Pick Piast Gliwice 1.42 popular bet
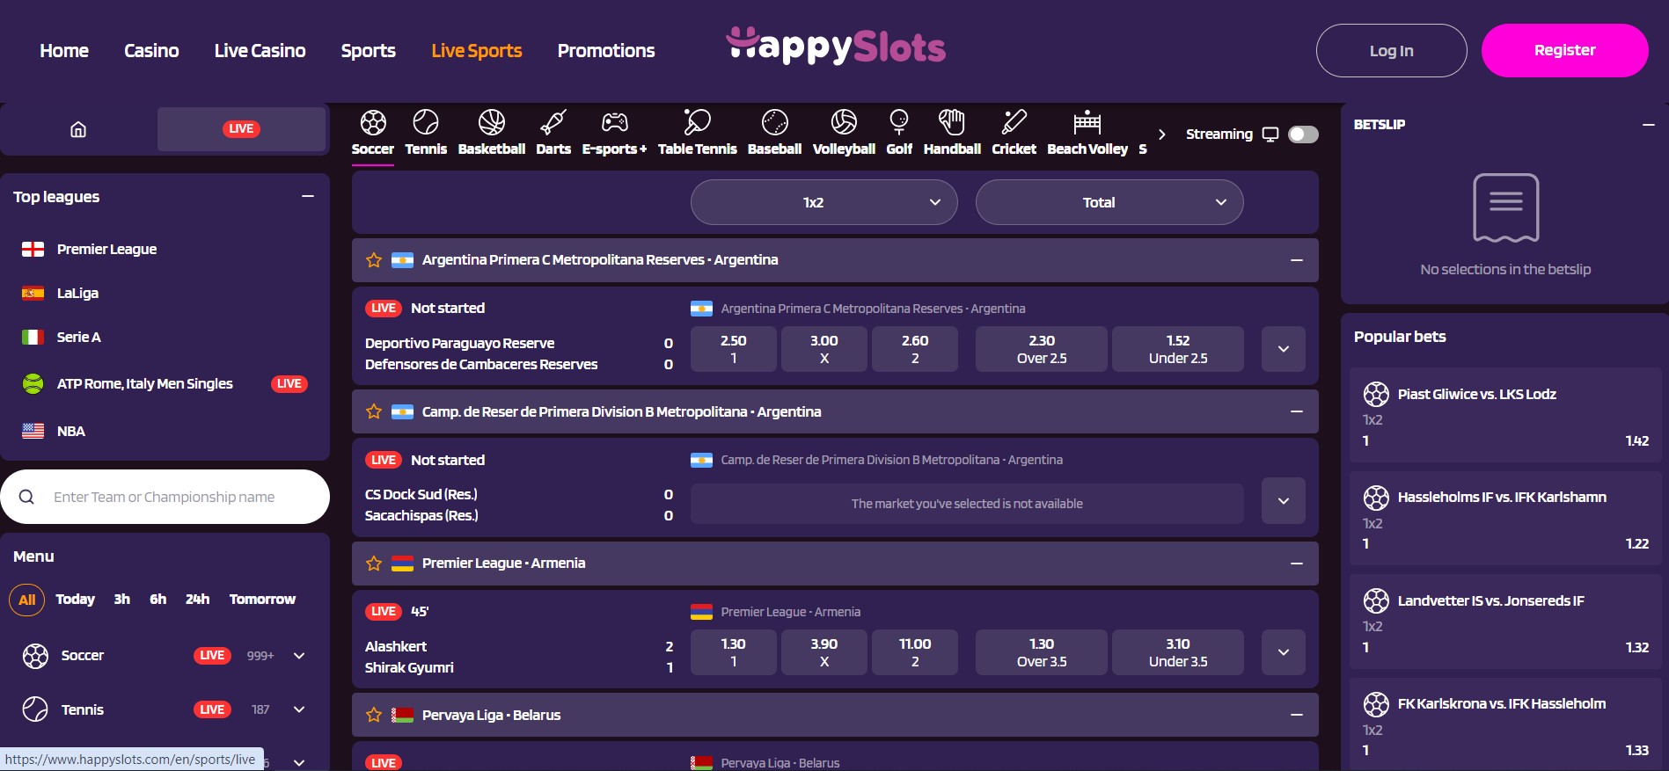The height and width of the screenshot is (771, 1669). (1505, 415)
